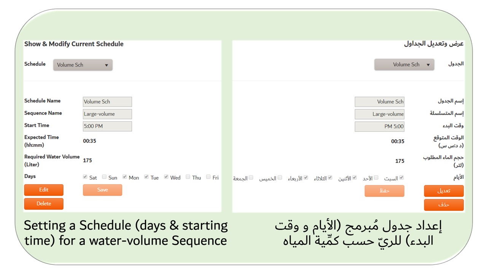Enable the Arabic الجمعة checkbox
The height and width of the screenshot is (274, 487).
(x=251, y=178)
